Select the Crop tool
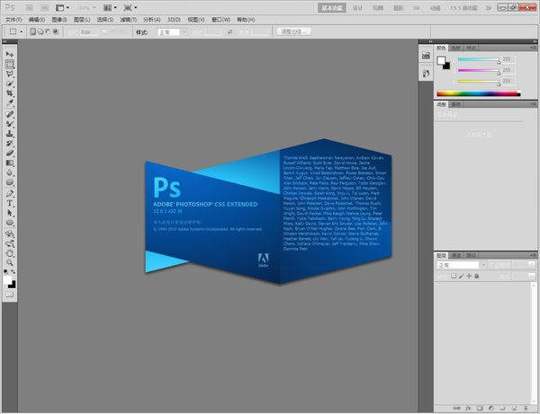540x414 pixels. (10, 93)
